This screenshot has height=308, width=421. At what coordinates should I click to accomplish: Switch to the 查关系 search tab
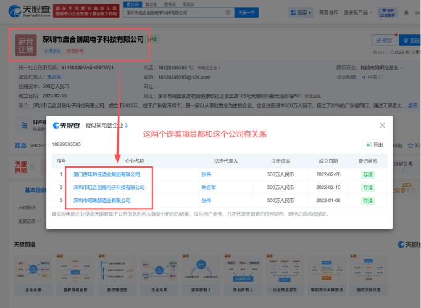coord(170,4)
